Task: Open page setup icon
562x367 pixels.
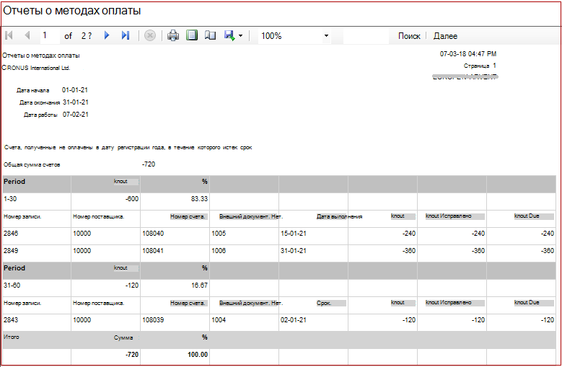Action: pos(211,35)
